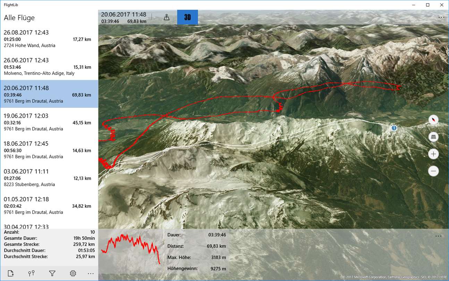This screenshot has width=449, height=281.
Task: Select the 8223 Stubenberg, Austria flight
Action: pyautogui.click(x=49, y=177)
